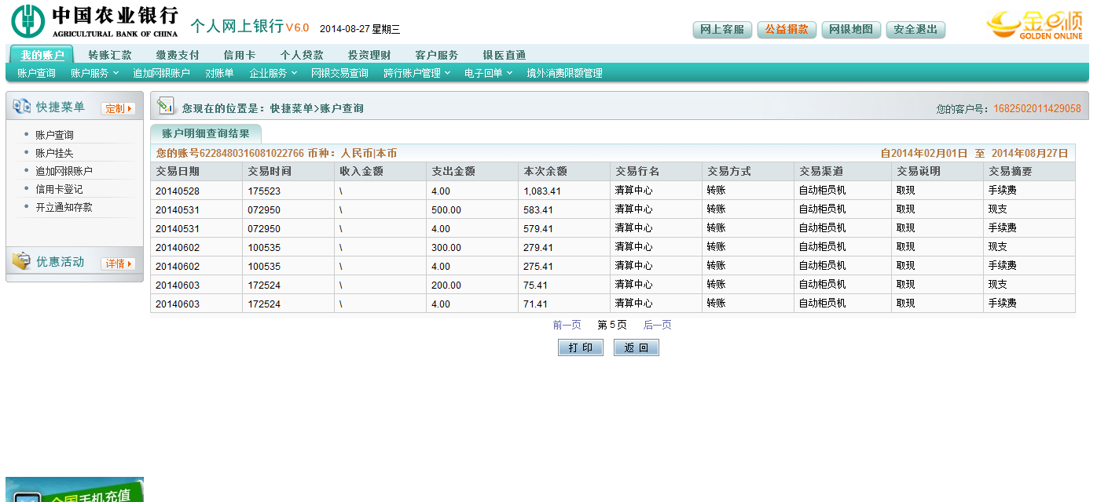
Task: Open the 跨行账户管理 dropdown
Action: point(416,73)
